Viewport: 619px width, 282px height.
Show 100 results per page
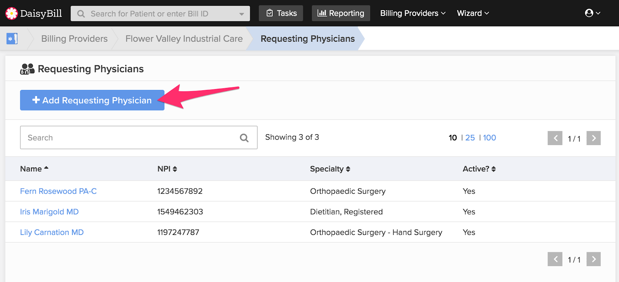click(489, 138)
